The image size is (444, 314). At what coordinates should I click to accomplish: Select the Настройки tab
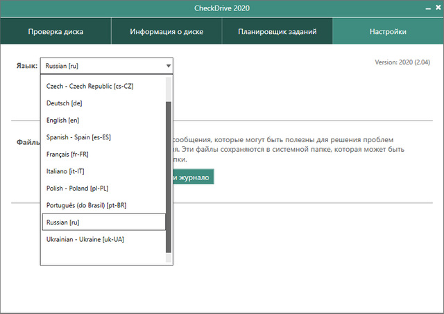pos(388,32)
